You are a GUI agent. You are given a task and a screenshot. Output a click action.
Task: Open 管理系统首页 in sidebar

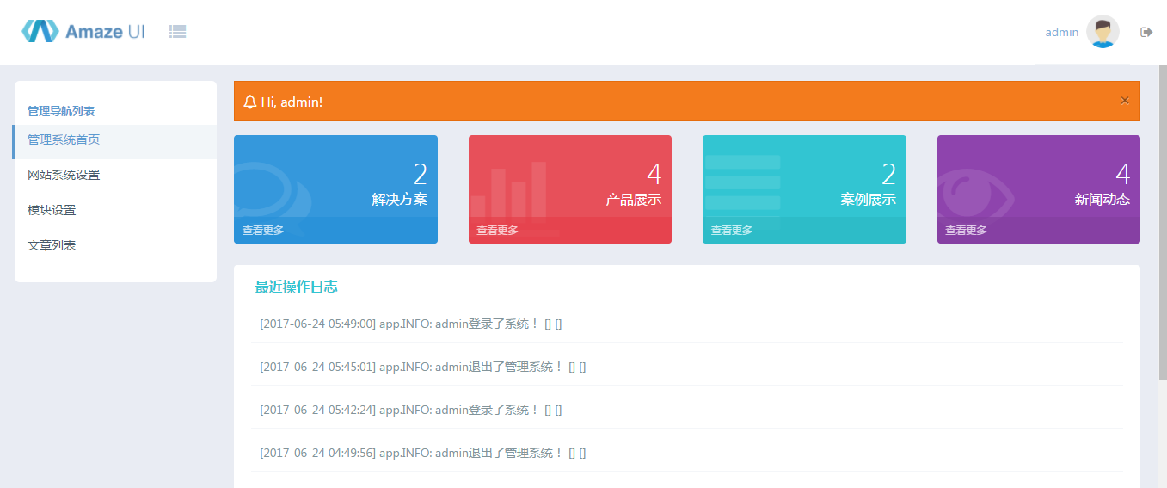114,142
